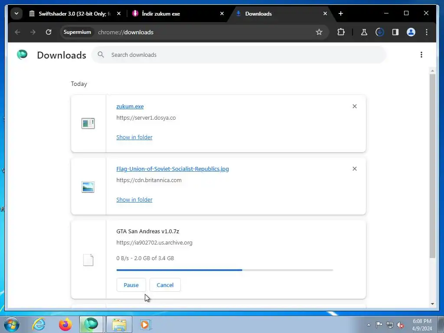
Task: Toggle the browser side panel
Action: [x=395, y=32]
